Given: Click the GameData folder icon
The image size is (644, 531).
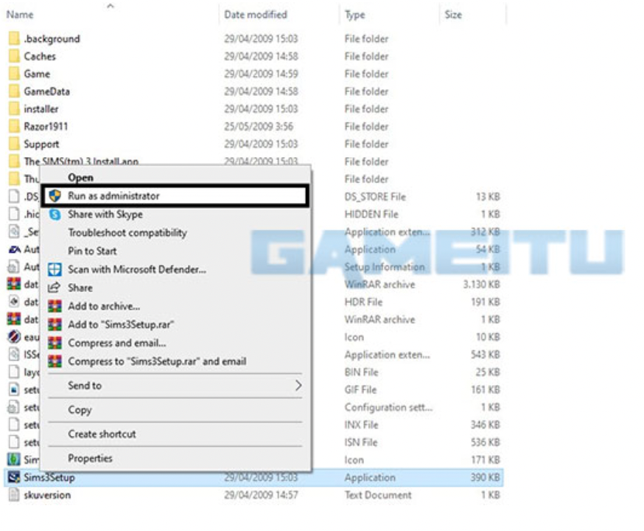Looking at the screenshot, I should click(14, 91).
